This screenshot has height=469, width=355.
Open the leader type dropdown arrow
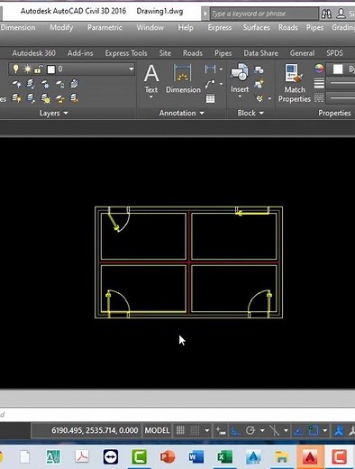pos(221,84)
